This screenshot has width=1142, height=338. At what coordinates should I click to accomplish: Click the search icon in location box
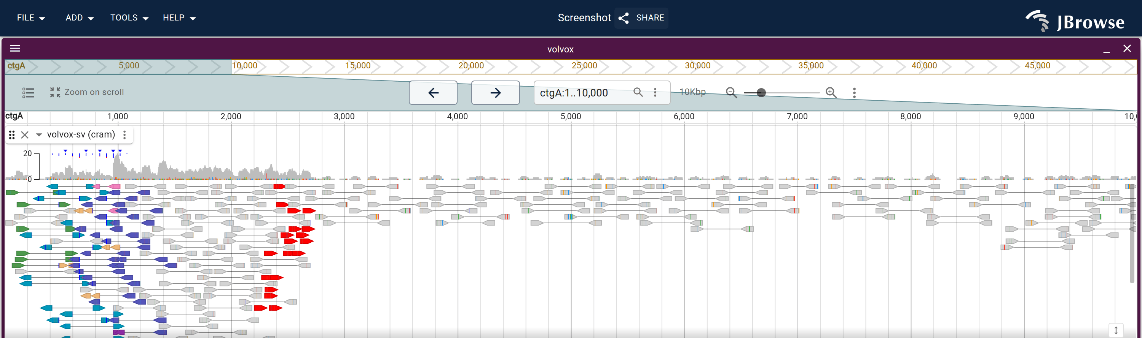(x=638, y=92)
